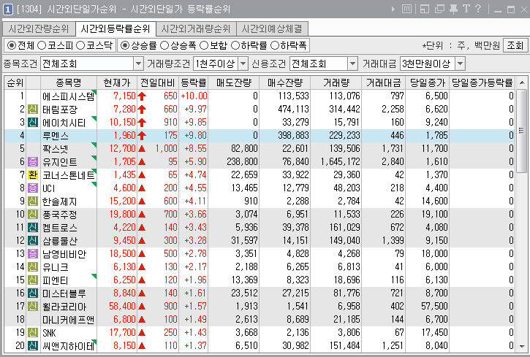The image size is (530, 357).
Task: Sort by the 종목명 column header
Action: click(x=69, y=82)
